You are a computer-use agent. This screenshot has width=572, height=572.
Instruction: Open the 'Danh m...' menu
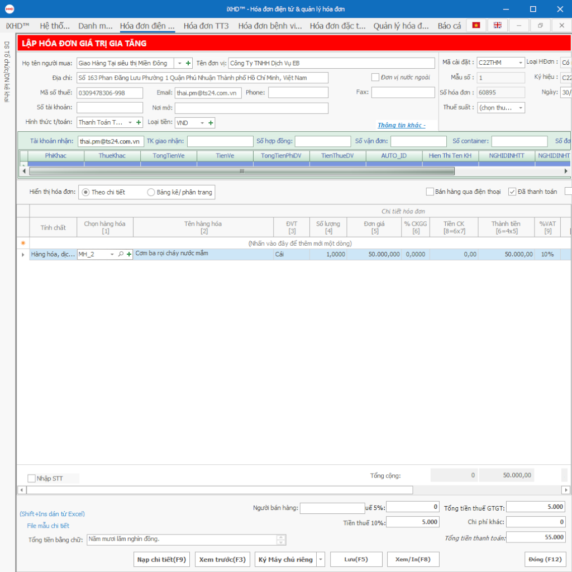coord(95,26)
